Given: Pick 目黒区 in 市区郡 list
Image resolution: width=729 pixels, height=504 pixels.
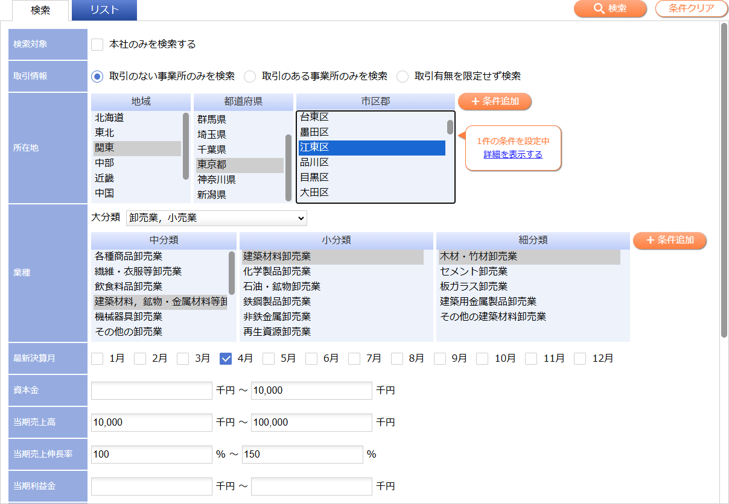Looking at the screenshot, I should [x=372, y=178].
